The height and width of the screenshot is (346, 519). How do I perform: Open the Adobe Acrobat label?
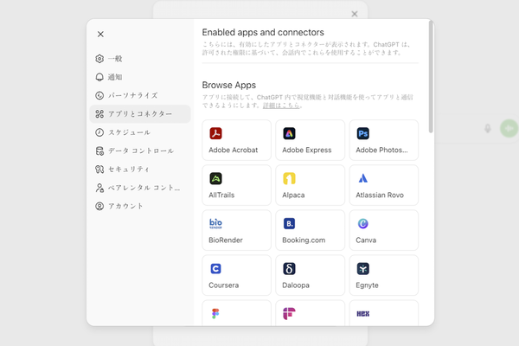(234, 150)
